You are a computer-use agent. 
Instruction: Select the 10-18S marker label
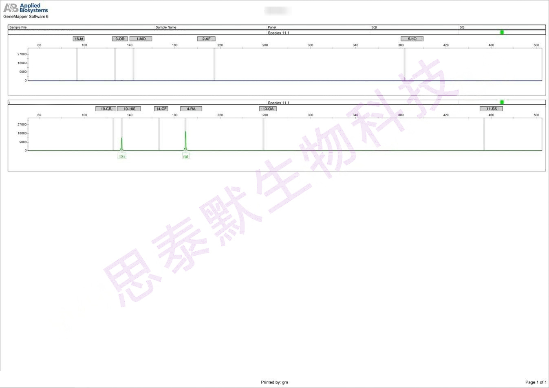[129, 109]
